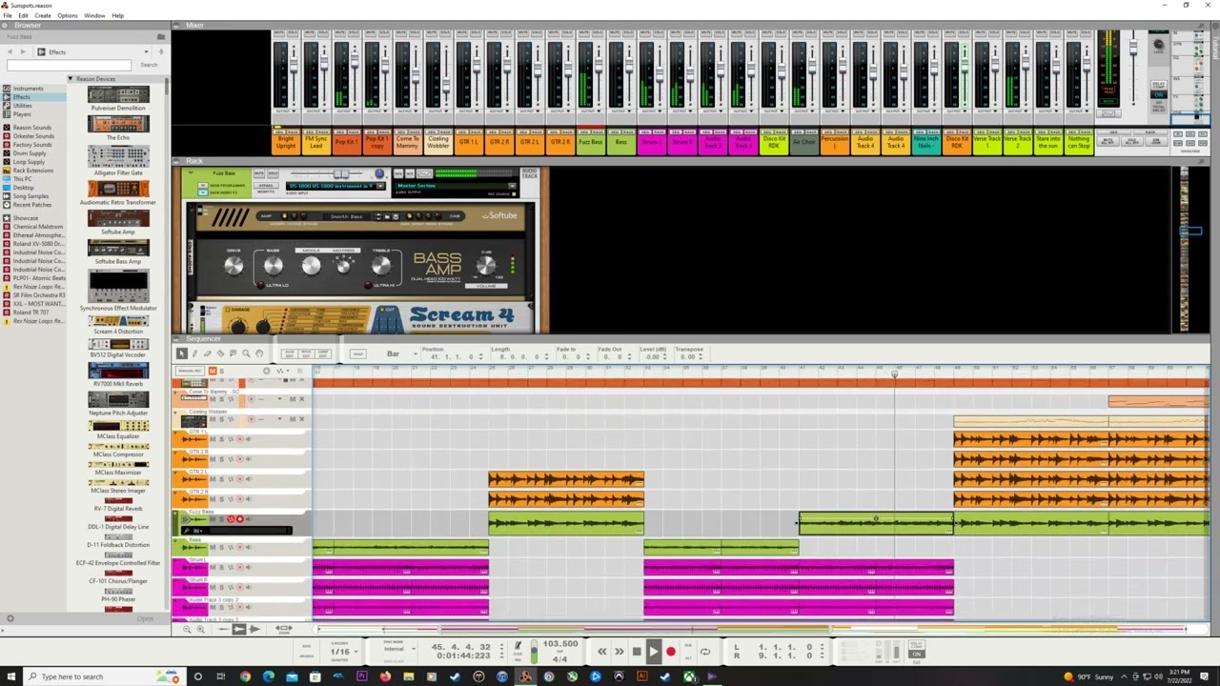
Task: Open Recent Patches browser location
Action: coord(31,205)
